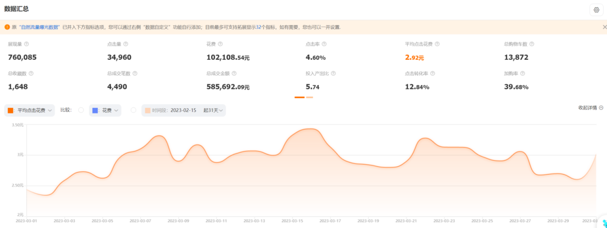Switch to the second metrics page indicator
This screenshot has width=607, height=228.
click(309, 97)
